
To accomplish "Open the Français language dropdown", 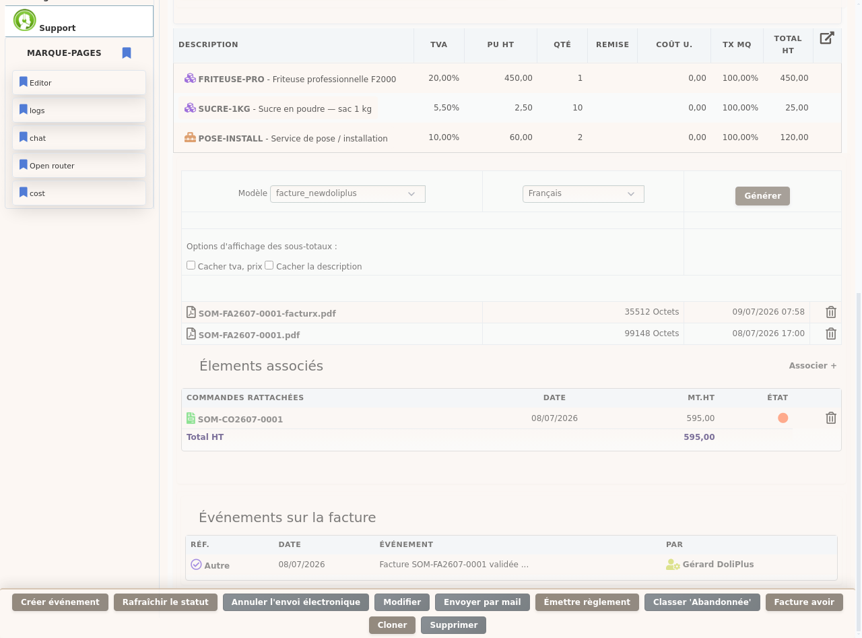I will click(583, 194).
